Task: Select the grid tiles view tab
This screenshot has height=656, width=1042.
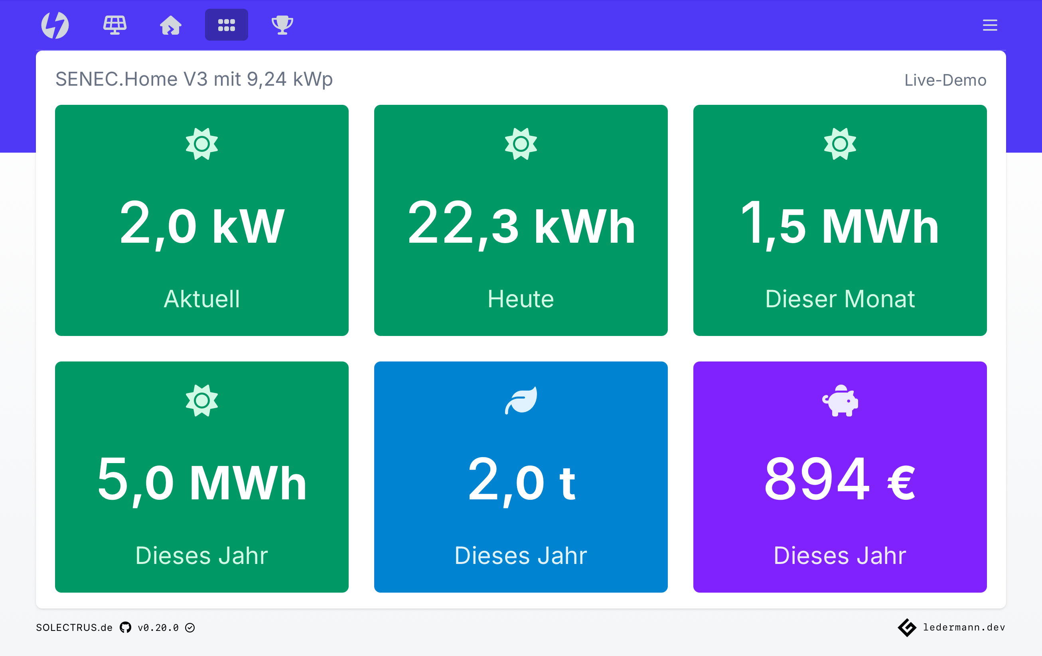Action: point(226,25)
